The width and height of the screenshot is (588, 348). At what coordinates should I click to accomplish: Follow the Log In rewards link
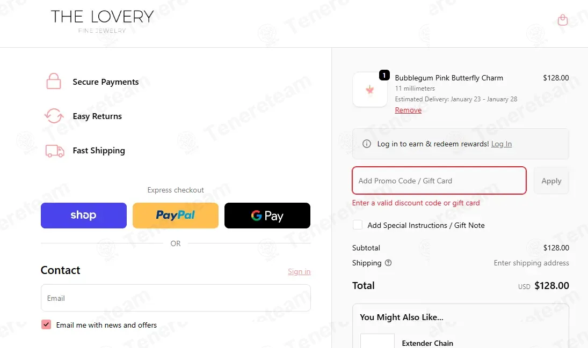[x=502, y=144]
